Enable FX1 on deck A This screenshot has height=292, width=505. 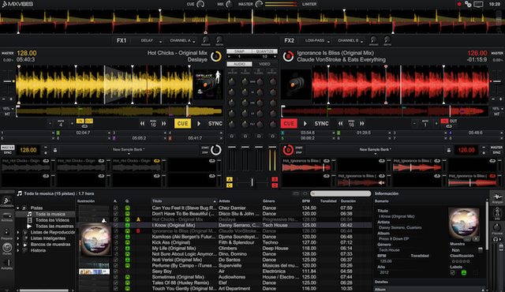(122, 40)
